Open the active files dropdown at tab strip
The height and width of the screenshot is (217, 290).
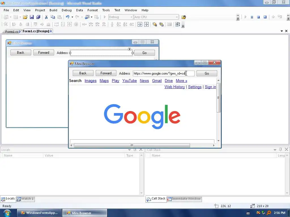pos(282,31)
